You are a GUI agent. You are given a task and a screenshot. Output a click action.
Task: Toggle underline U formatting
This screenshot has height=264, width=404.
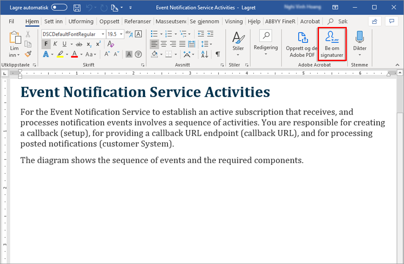click(x=64, y=44)
